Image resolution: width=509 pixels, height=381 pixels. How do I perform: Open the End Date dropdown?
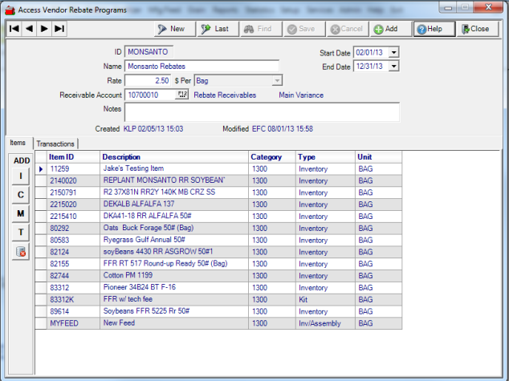pos(393,67)
